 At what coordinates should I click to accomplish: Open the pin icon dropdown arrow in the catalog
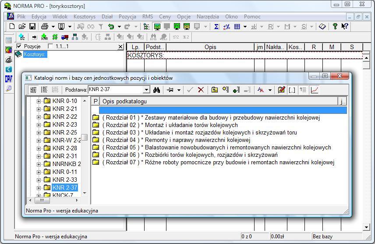click(x=179, y=90)
